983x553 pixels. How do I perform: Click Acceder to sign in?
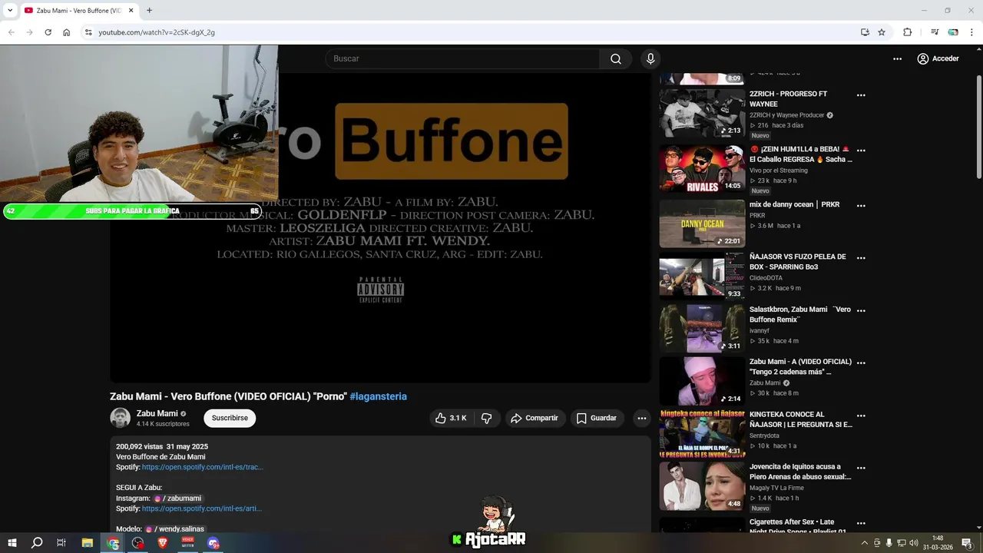938,58
